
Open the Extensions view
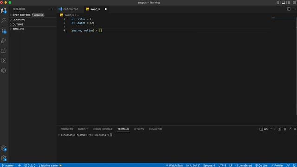[4, 51]
